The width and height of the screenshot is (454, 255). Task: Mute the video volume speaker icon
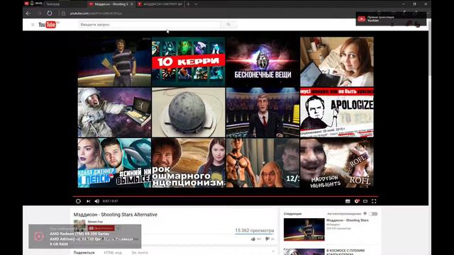pos(97,201)
